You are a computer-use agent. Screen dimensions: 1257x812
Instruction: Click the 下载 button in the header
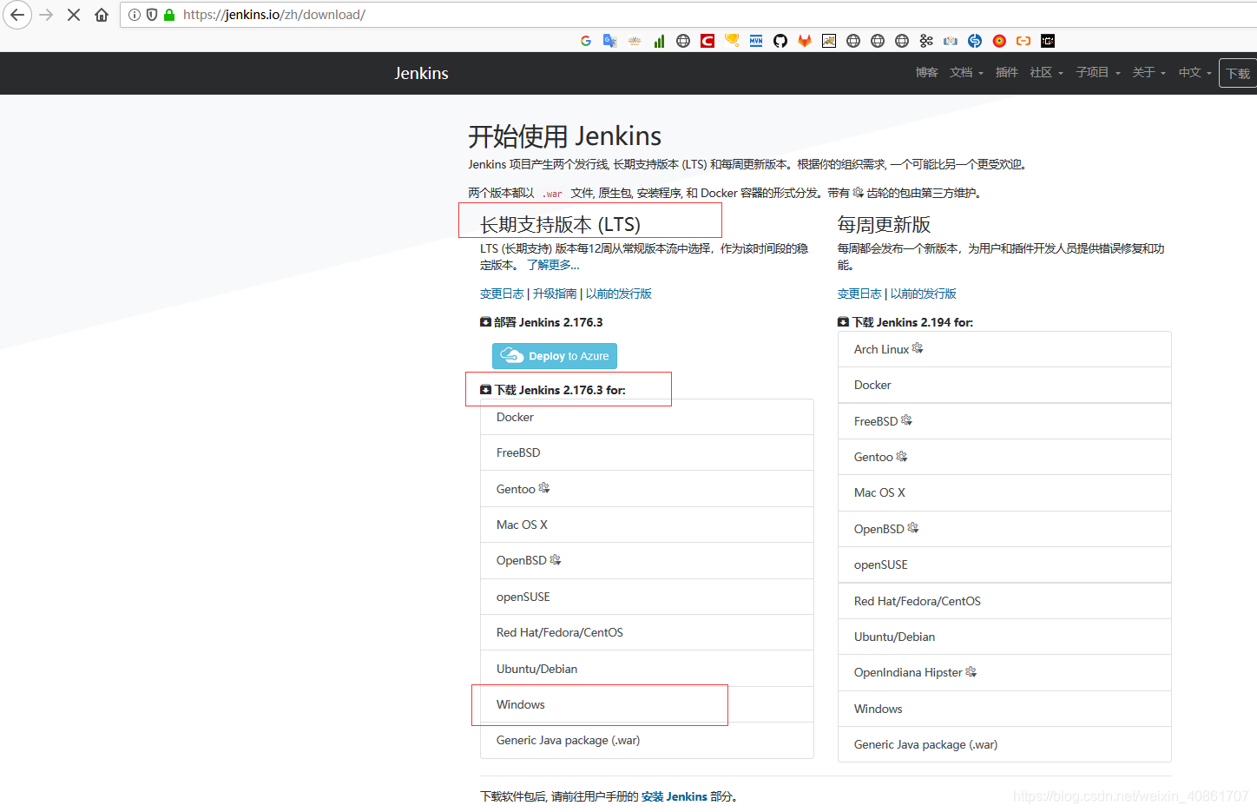1238,74
